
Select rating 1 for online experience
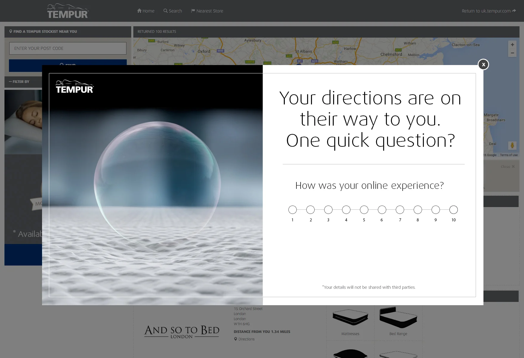[x=293, y=210]
